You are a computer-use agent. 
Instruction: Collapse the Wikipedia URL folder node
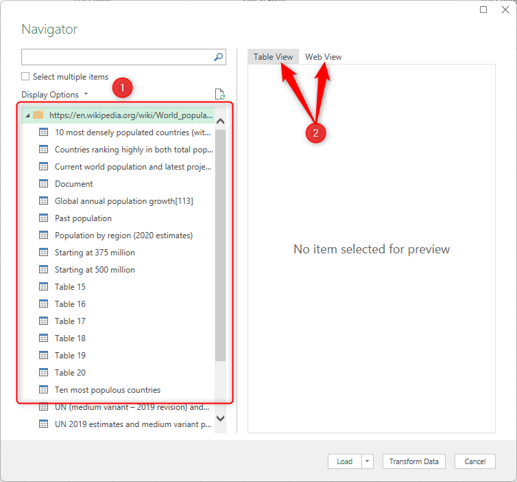27,115
